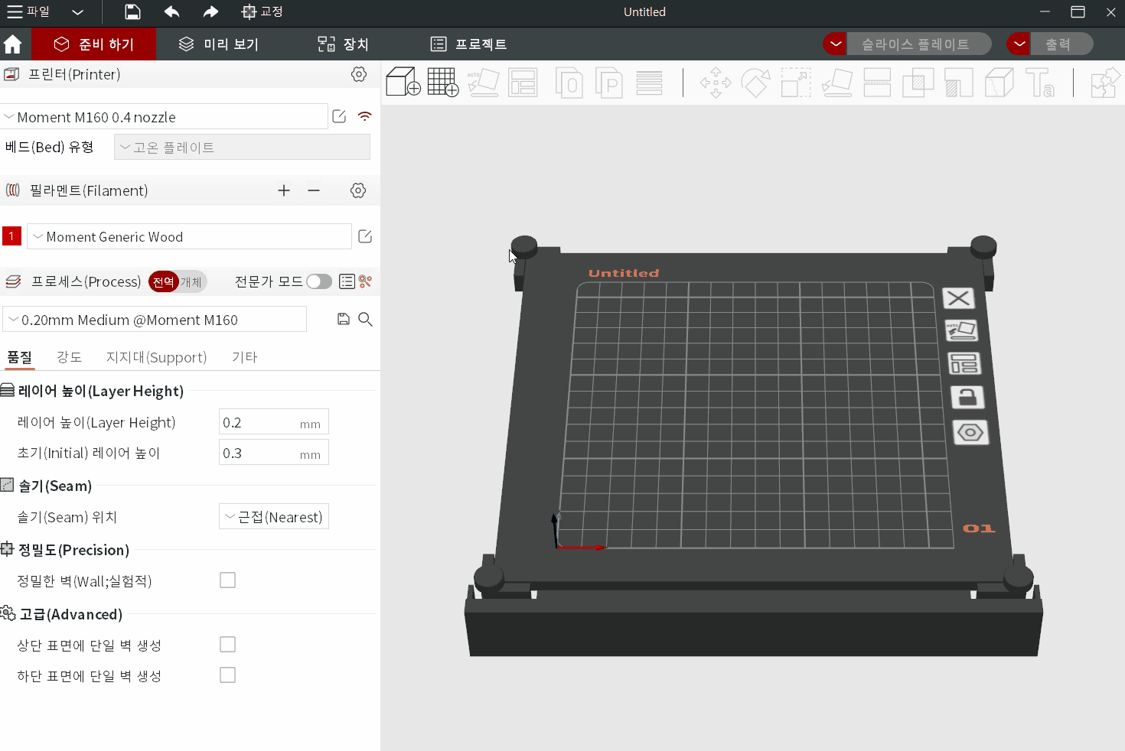Select the Lay on face tool
Screen dimensions: 1125x751
point(837,83)
